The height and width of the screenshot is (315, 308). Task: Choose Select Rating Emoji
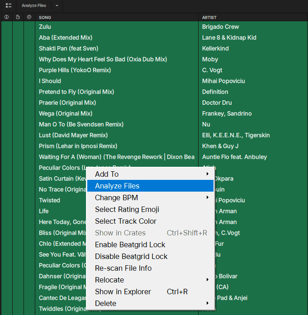click(x=150, y=209)
